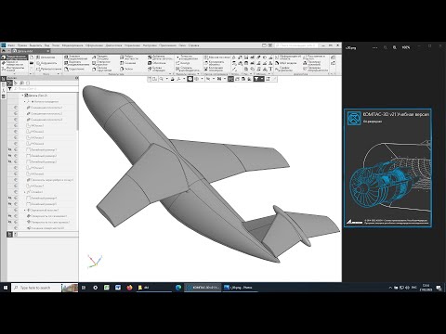Viewport: 446px width, 334px height.
Task: Choose the Отверстие простое hole tool
Action: [x=101, y=63]
